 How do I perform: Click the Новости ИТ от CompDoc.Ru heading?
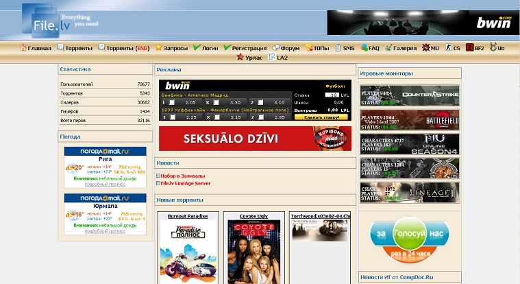(x=397, y=277)
